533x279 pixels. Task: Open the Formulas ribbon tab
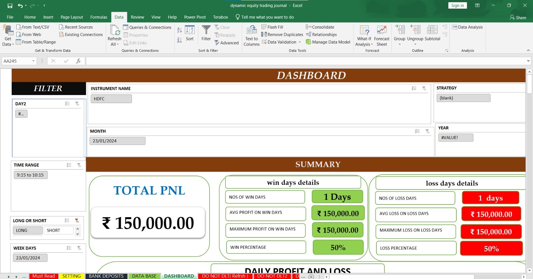(x=99, y=17)
